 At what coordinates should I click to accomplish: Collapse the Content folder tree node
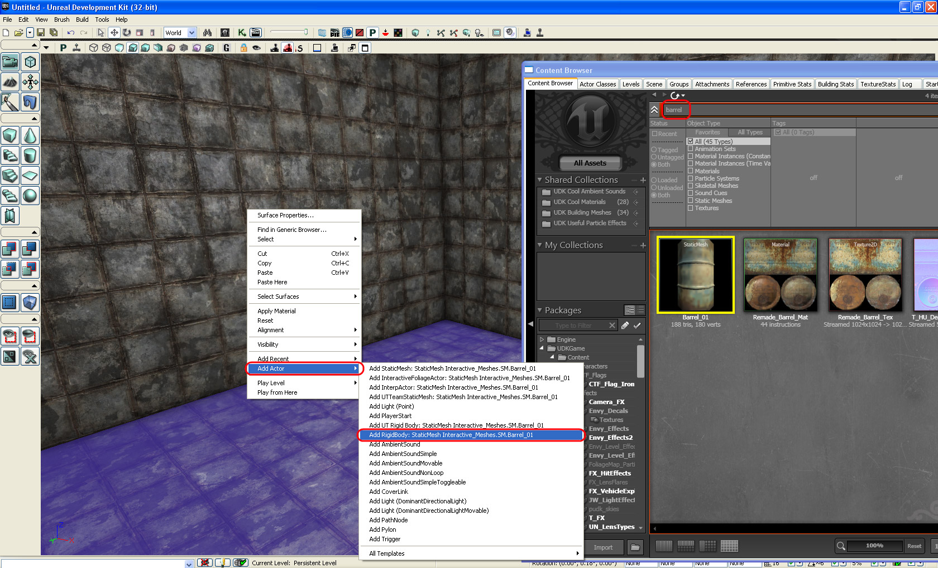552,357
